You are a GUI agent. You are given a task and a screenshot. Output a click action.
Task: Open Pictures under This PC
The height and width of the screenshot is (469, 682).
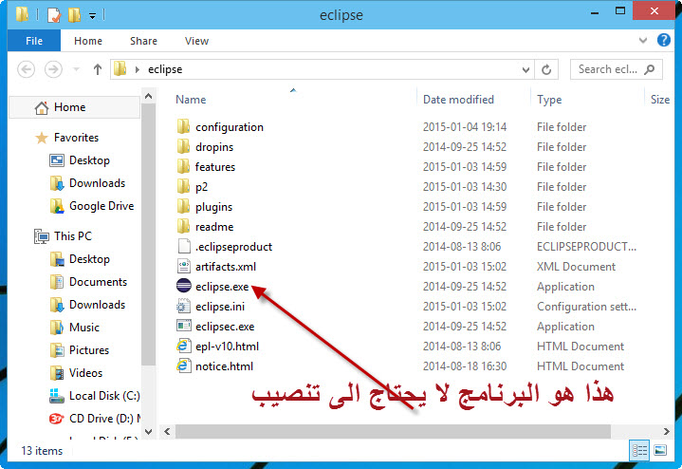point(79,350)
